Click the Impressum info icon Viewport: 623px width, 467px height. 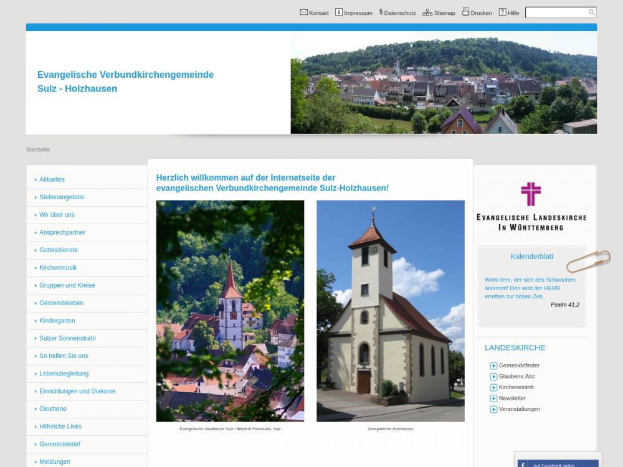pyautogui.click(x=339, y=12)
